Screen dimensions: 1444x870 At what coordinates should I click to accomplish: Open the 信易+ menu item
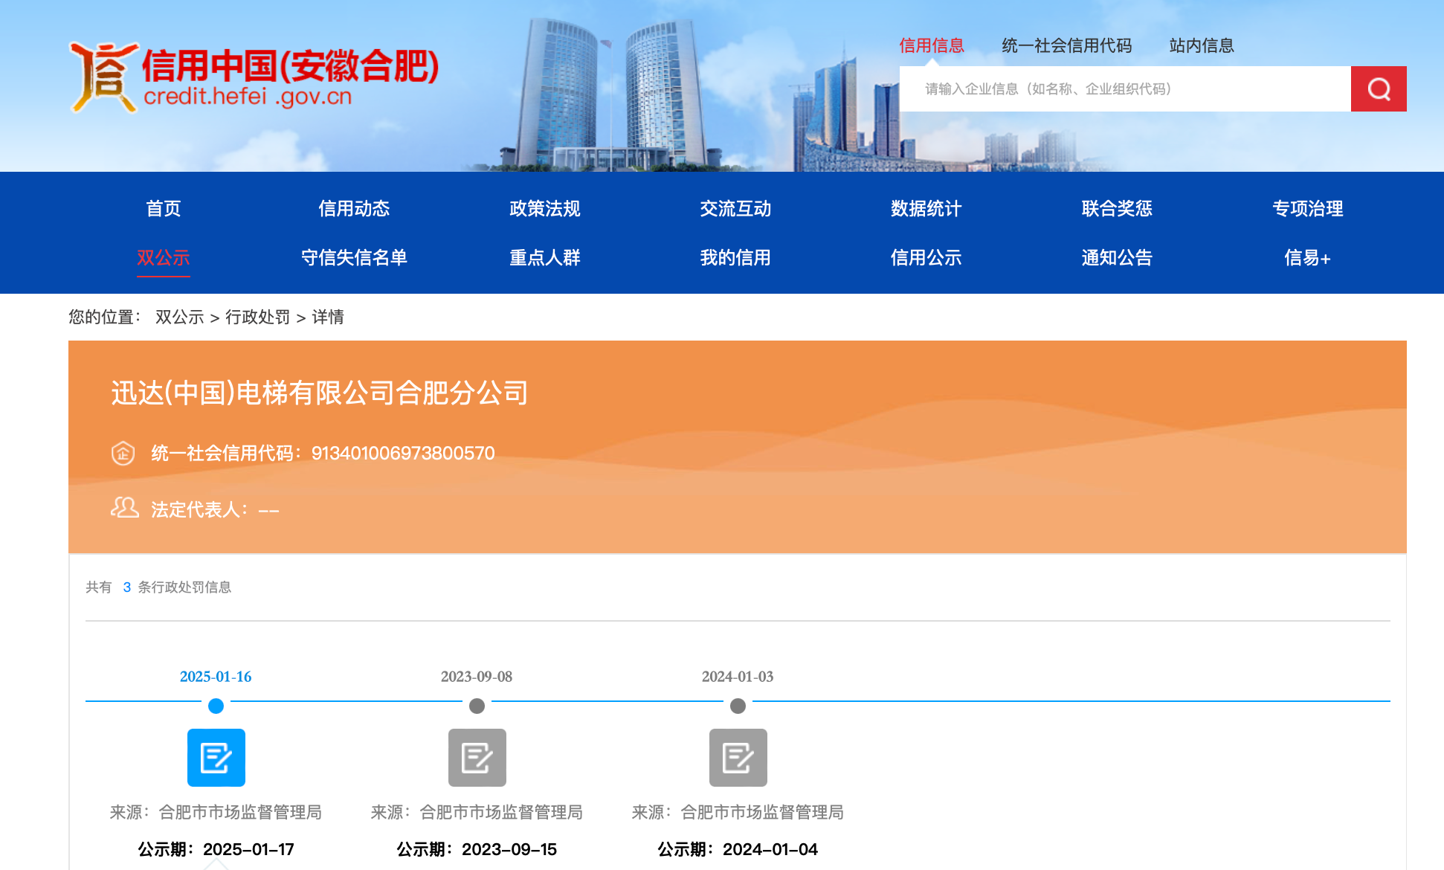[x=1308, y=257]
